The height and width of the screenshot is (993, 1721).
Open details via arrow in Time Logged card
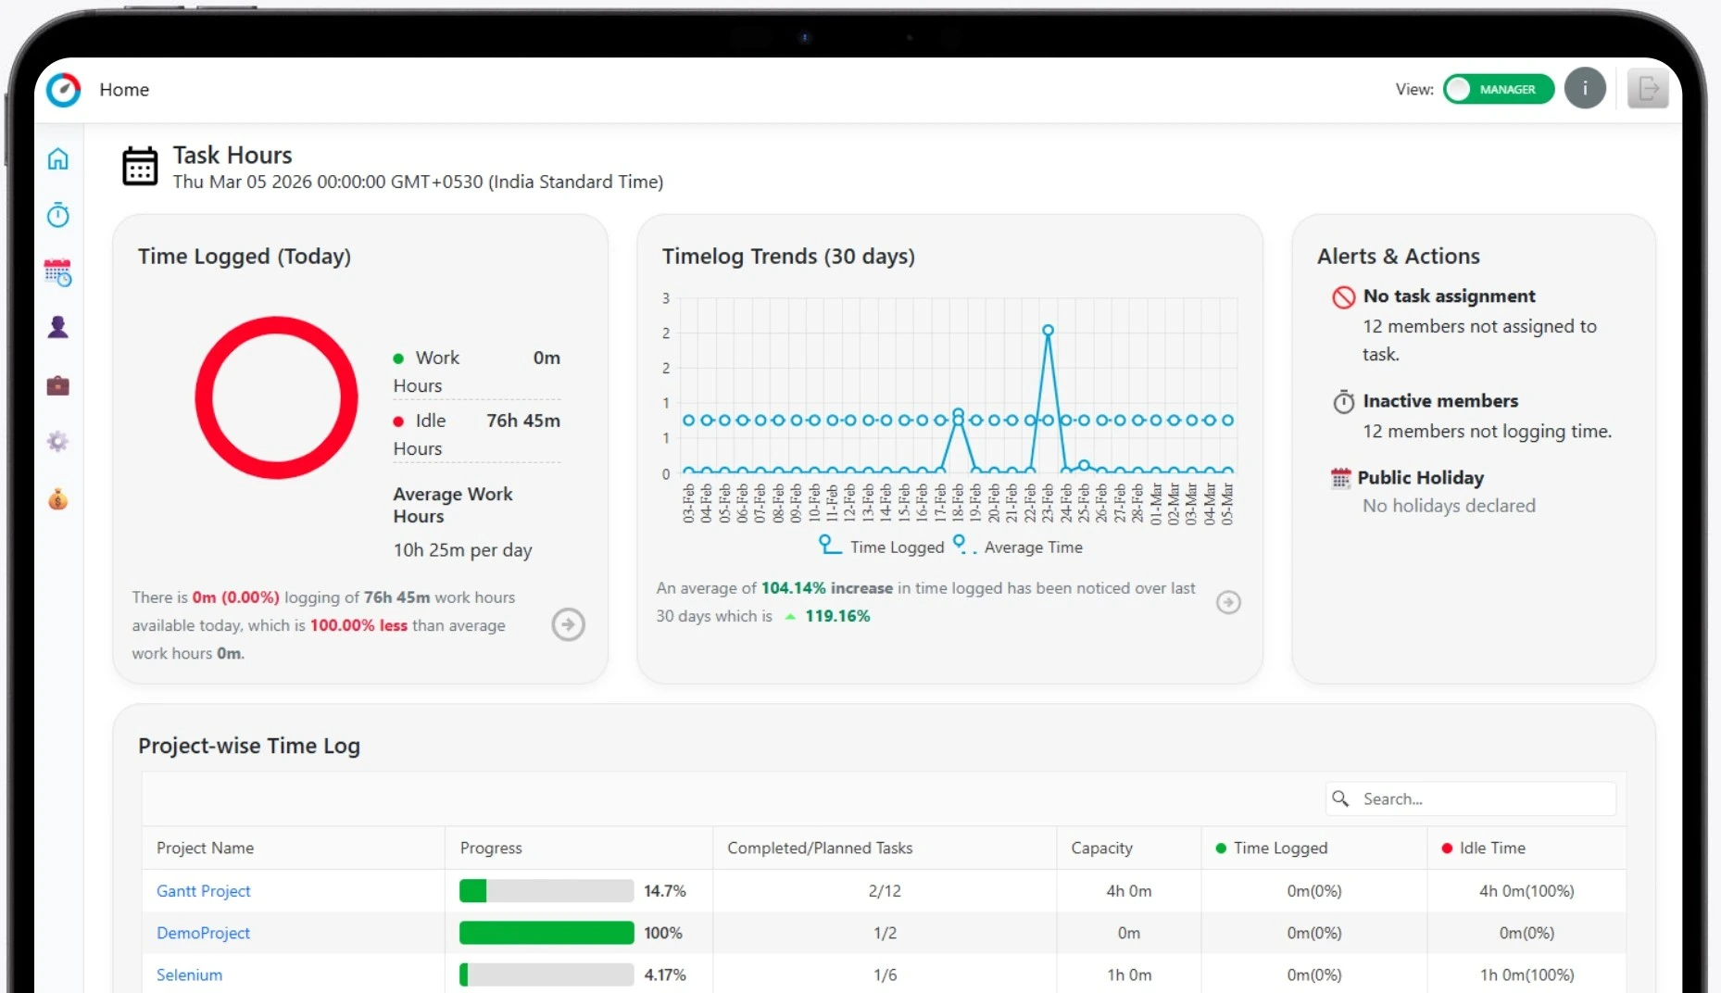(568, 624)
